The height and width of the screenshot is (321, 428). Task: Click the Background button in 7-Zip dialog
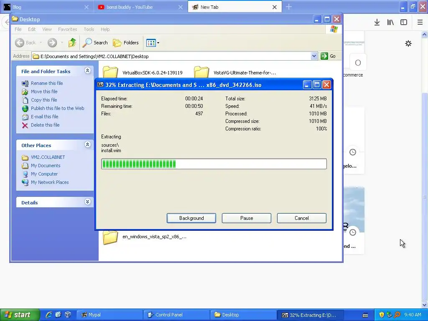[191, 218]
